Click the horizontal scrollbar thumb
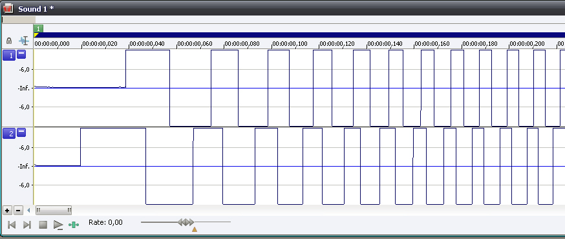 coord(53,210)
